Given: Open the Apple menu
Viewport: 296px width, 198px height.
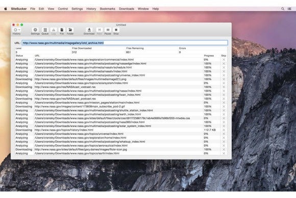Looking at the screenshot, I should click(6, 9).
